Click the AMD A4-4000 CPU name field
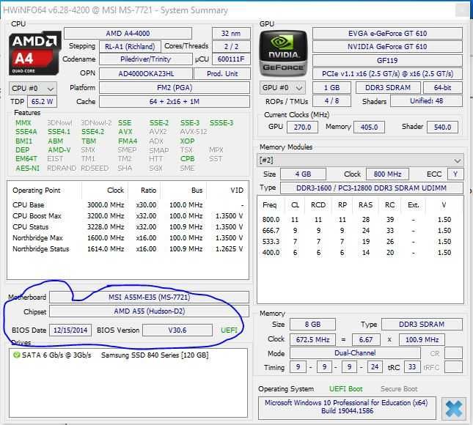The height and width of the screenshot is (425, 473). click(128, 33)
